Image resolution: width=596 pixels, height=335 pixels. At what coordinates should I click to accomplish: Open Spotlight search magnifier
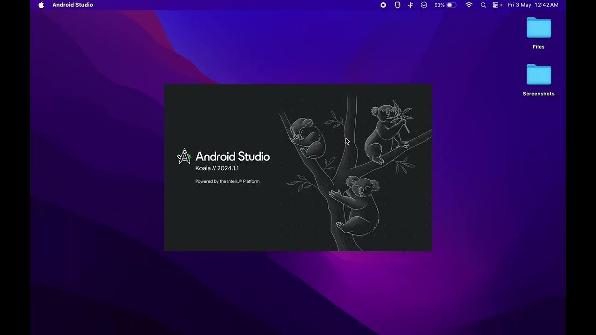483,5
